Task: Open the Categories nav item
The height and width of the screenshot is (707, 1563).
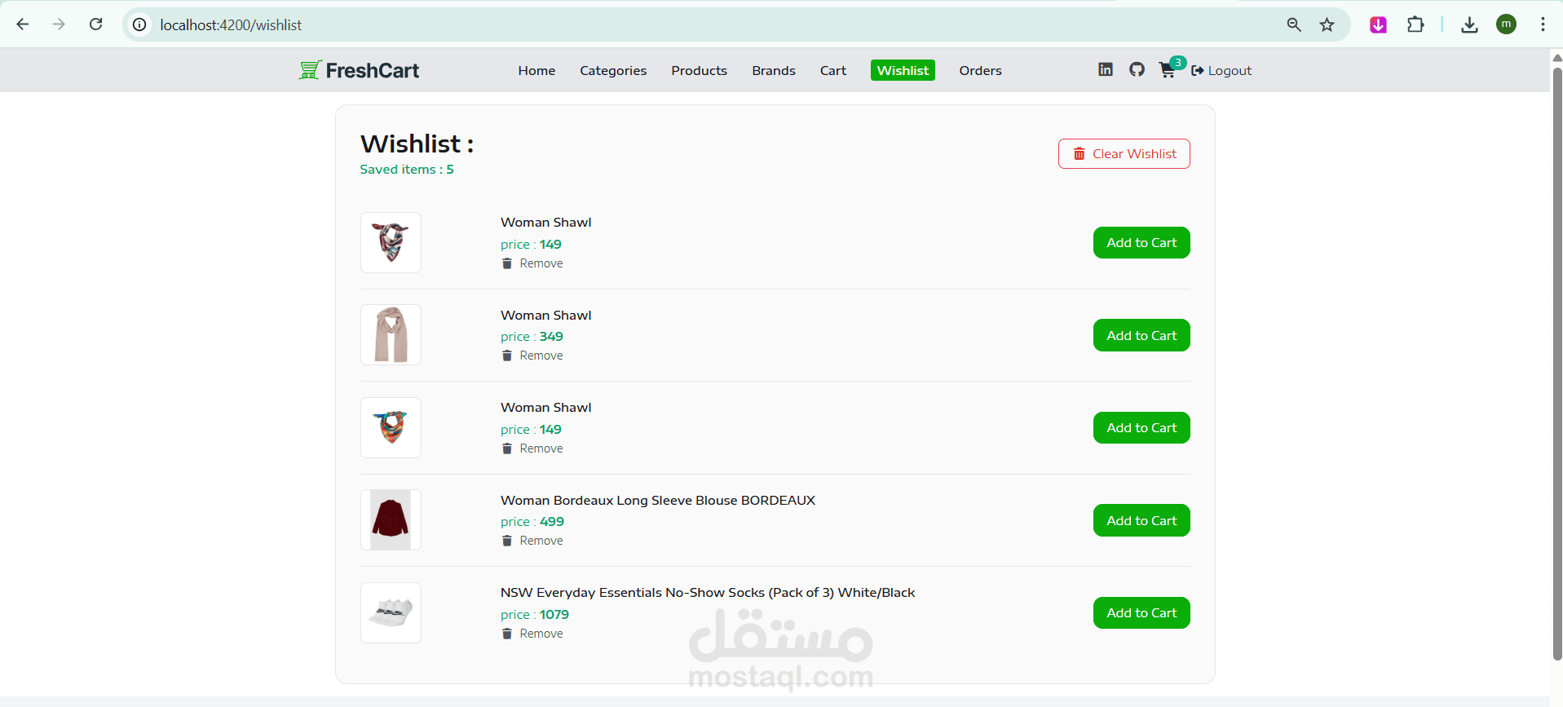Action: [613, 70]
